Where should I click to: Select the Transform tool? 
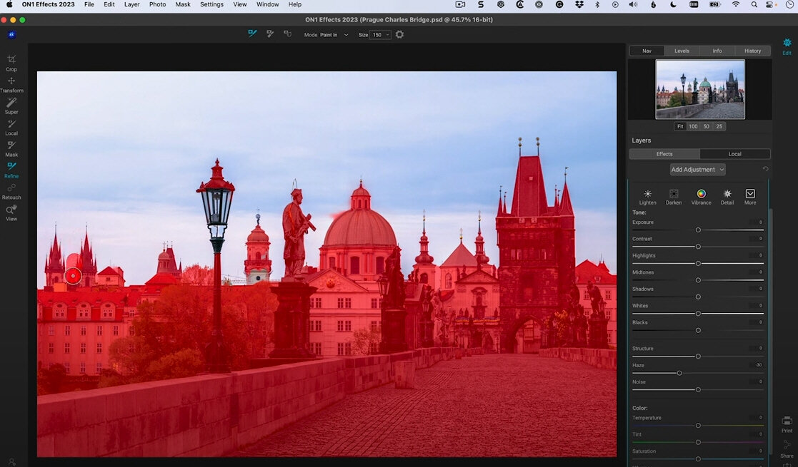(x=11, y=84)
